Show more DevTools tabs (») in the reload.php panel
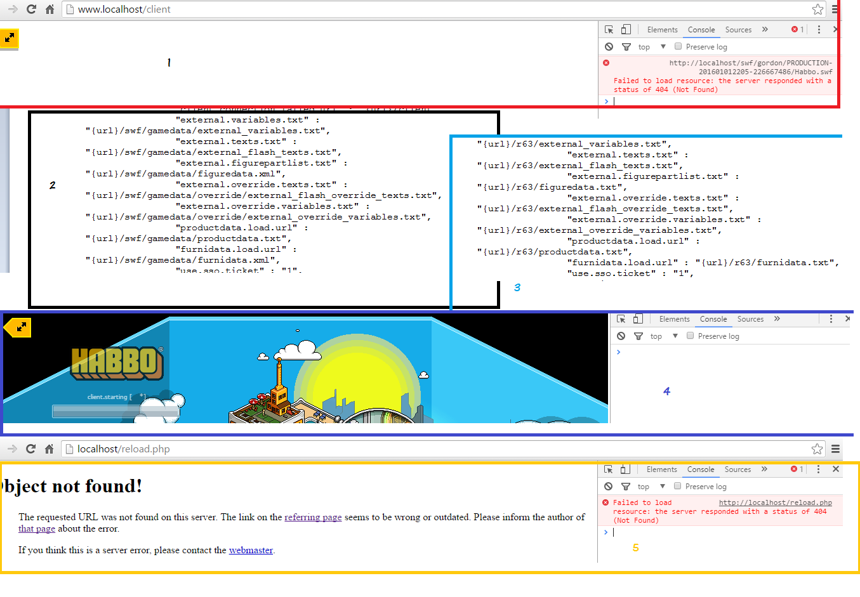The width and height of the screenshot is (860, 597). click(x=764, y=469)
